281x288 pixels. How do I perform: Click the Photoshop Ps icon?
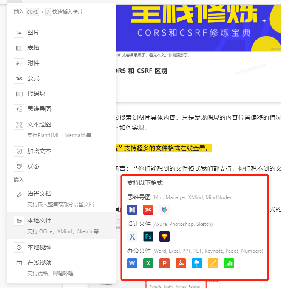tap(148, 237)
